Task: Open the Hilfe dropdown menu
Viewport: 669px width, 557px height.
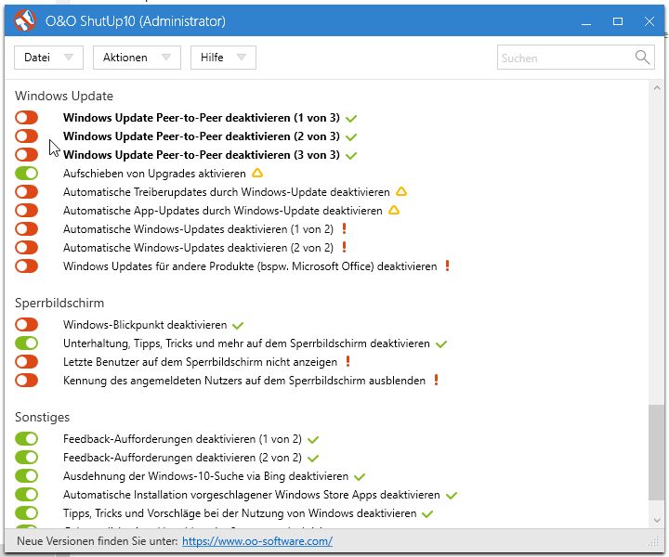Action: point(223,58)
